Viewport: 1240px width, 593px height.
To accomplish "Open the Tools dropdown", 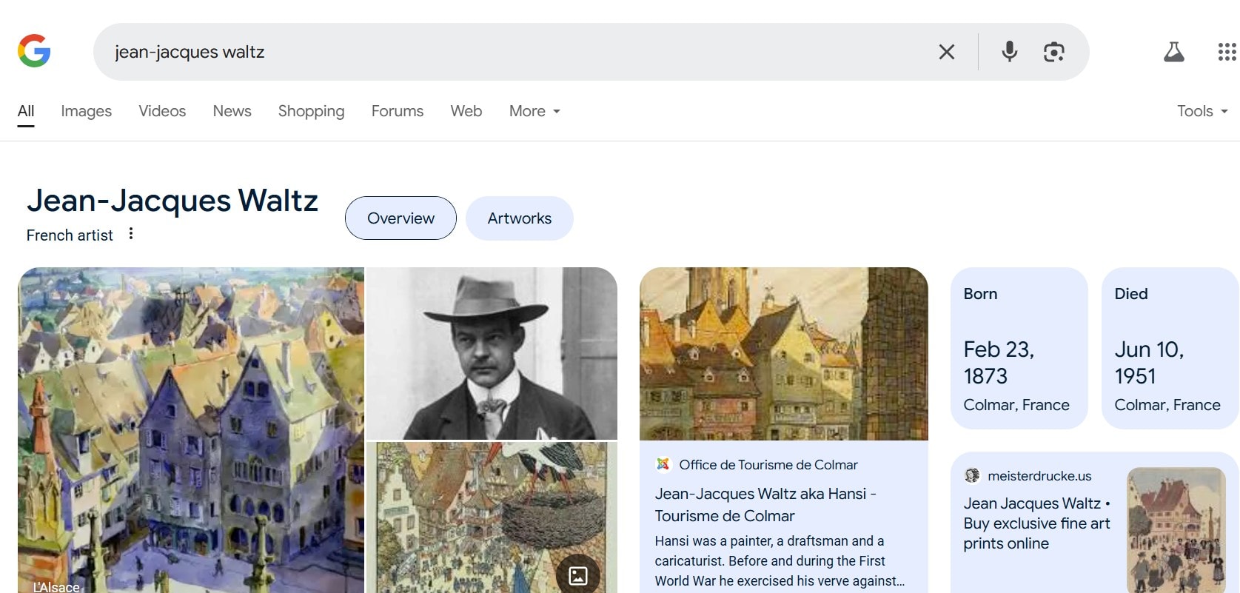I will point(1202,111).
